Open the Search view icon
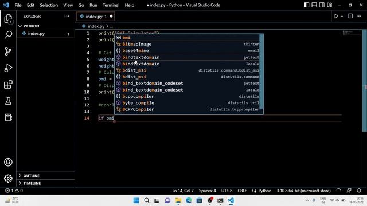Viewport: 367px width, 206px height. tap(8, 35)
